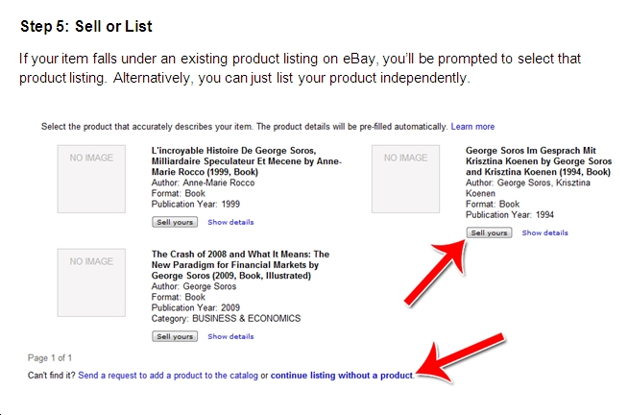Click Sell yours for The Crash of 2008
This screenshot has height=415, width=628.
pos(175,336)
